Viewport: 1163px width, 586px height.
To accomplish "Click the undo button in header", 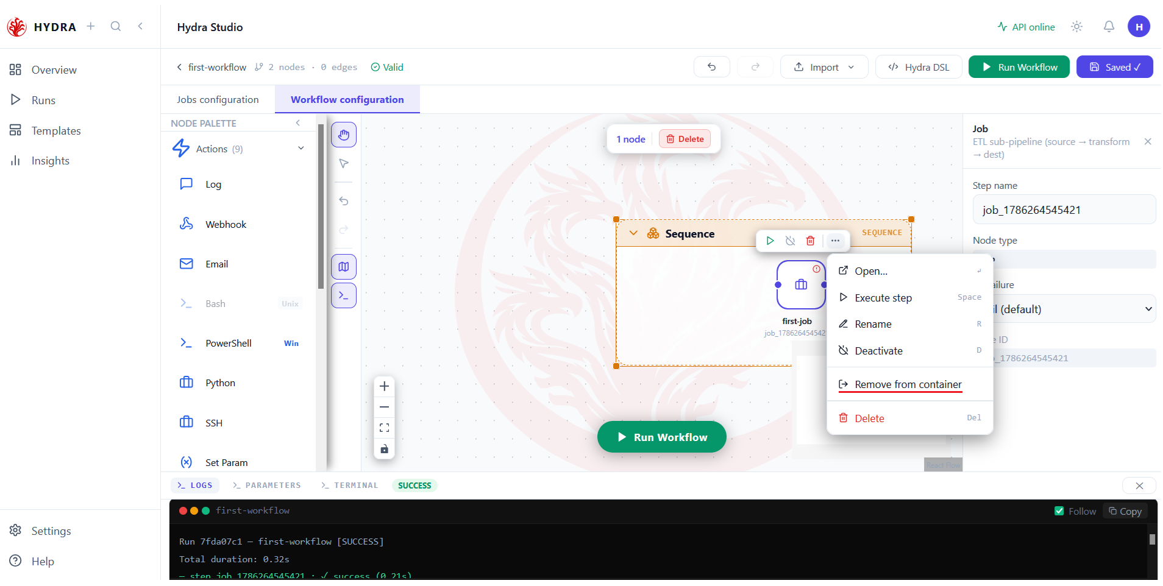I will tap(711, 67).
